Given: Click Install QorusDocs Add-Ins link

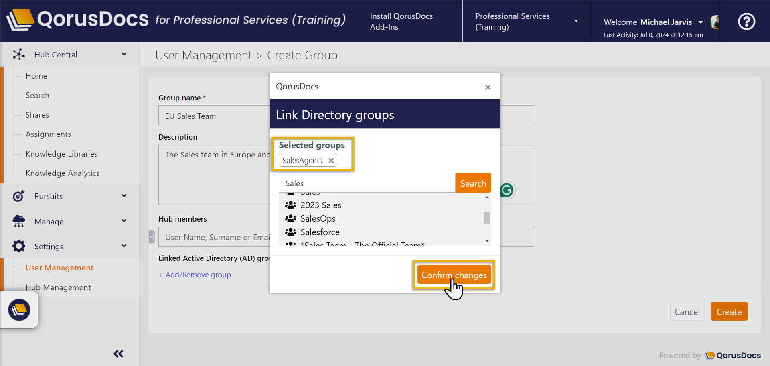Looking at the screenshot, I should pyautogui.click(x=401, y=21).
